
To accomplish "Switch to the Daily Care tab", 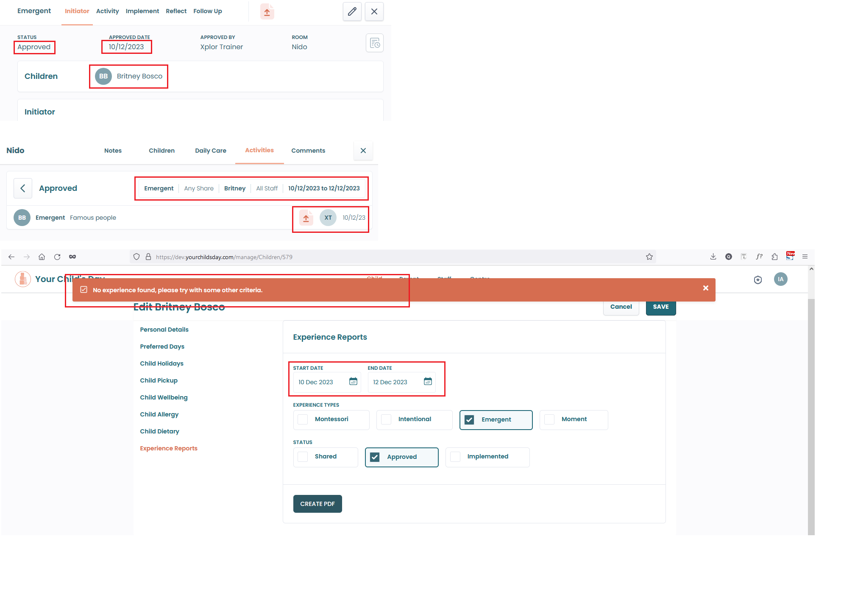I will pos(211,151).
